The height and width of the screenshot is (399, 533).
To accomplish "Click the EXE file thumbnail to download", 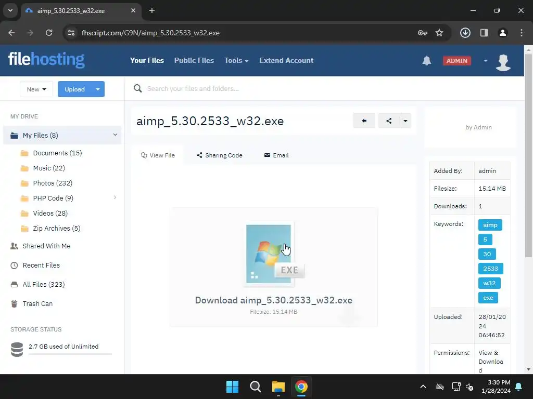I will (x=274, y=255).
